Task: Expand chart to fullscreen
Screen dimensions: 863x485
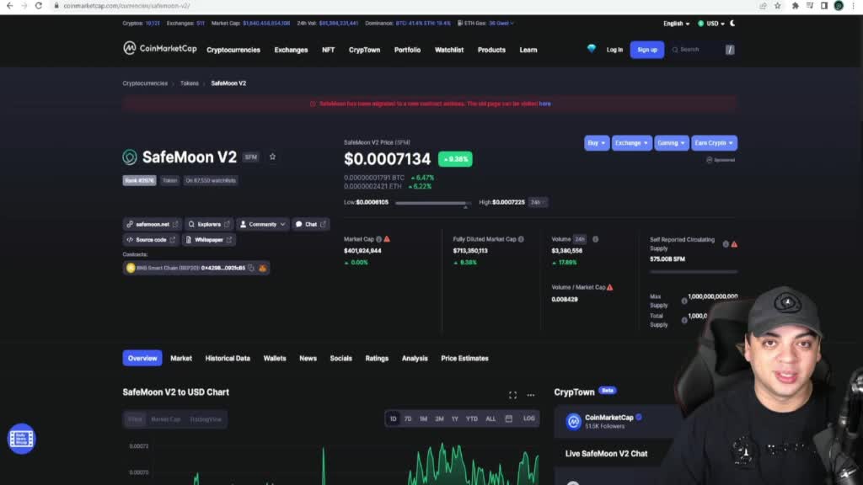Action: [512, 395]
